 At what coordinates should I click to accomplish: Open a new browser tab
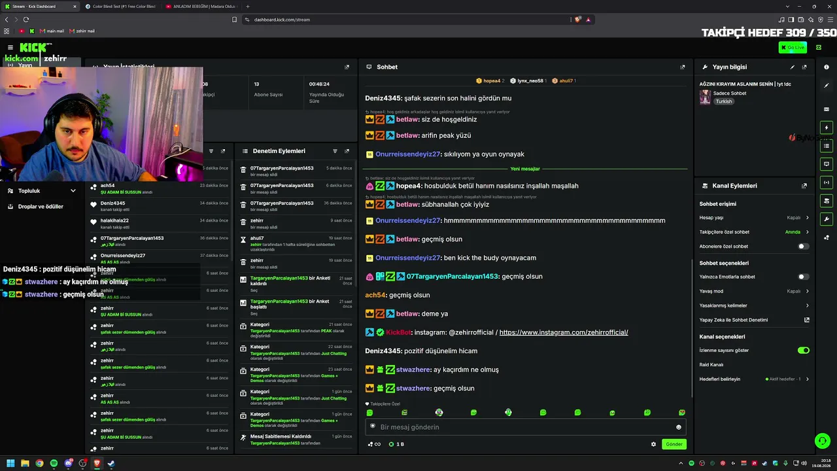(x=248, y=7)
